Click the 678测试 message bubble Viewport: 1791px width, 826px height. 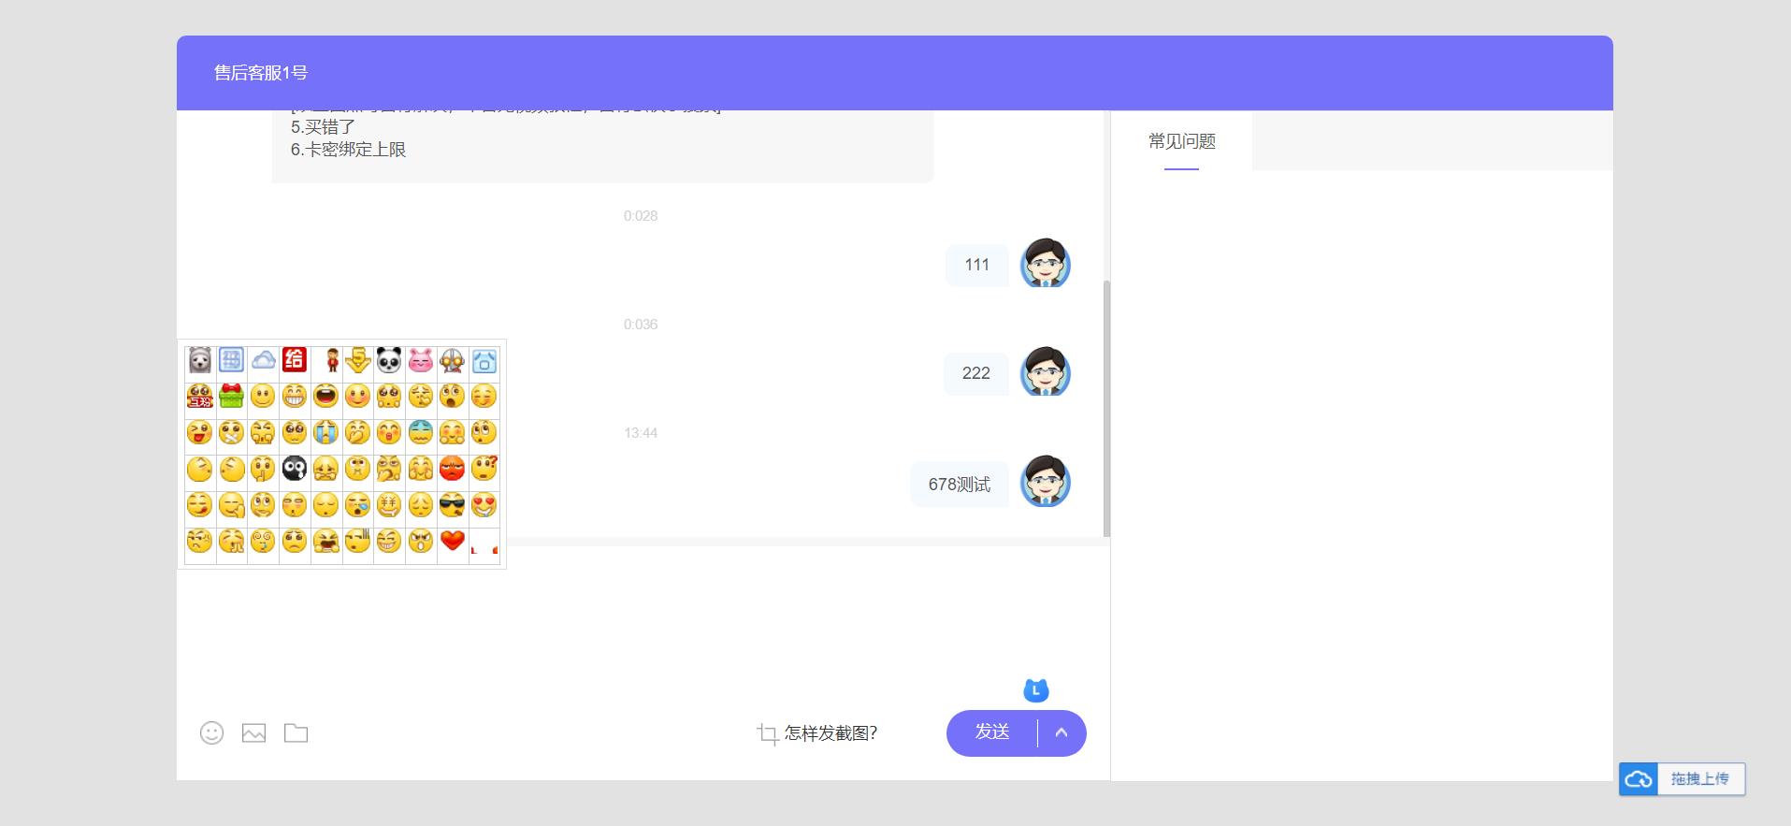click(959, 485)
